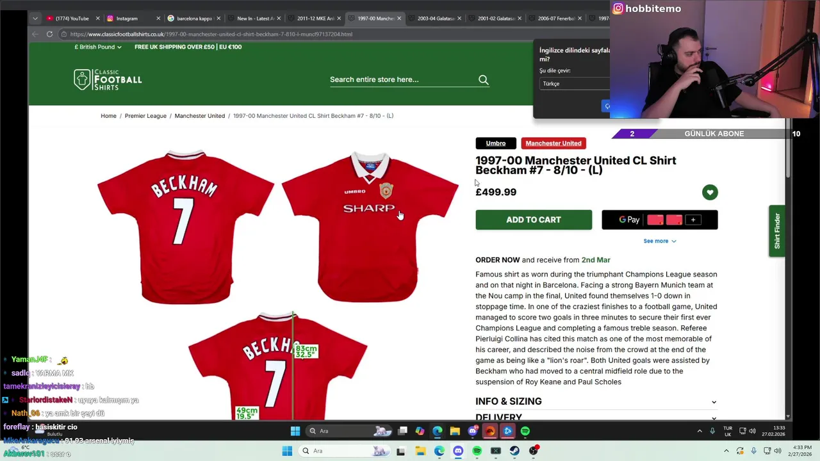Pay with the Google Pay button

pos(659,220)
